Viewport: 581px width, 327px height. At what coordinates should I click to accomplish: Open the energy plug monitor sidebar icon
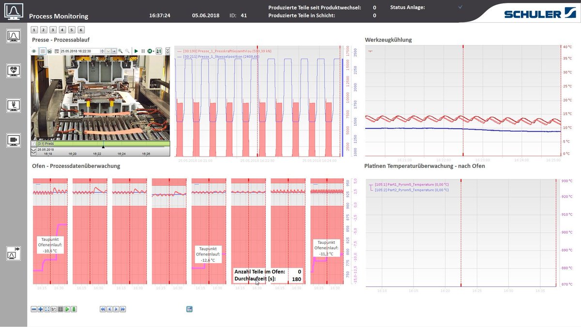click(14, 105)
